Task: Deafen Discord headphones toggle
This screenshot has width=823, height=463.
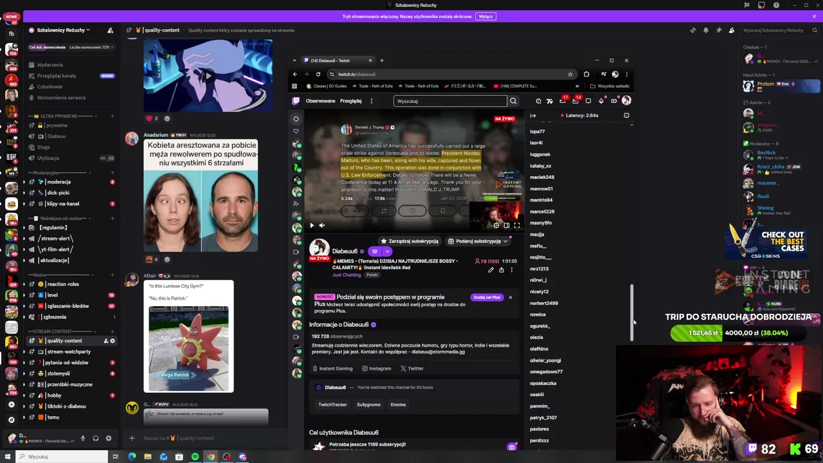Action: click(x=96, y=439)
